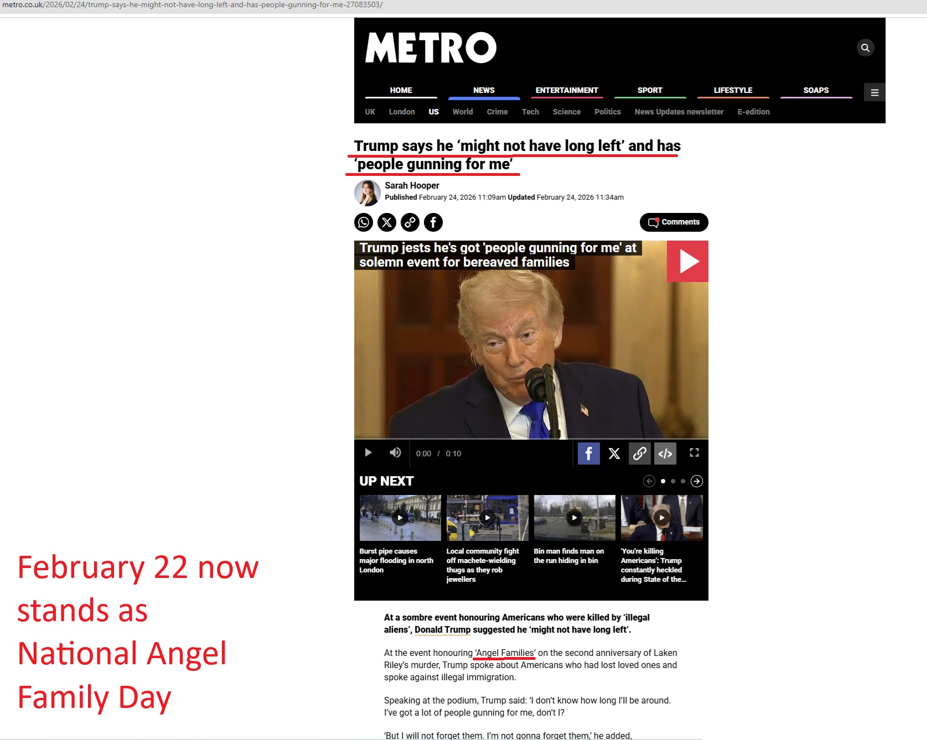Share the article via WhatsApp icon below byline
This screenshot has width=927, height=740.
coord(364,222)
